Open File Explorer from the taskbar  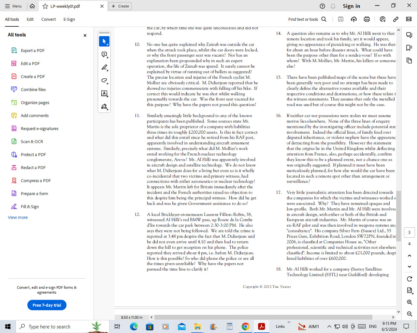197,326
